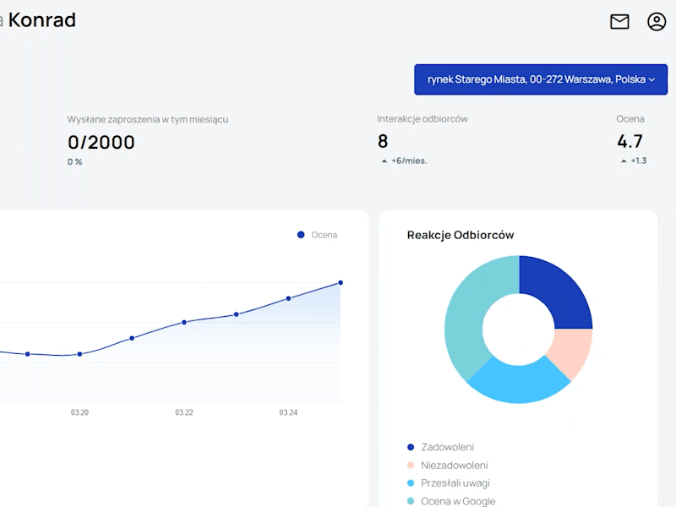Click the +6/mies. change indicator
The width and height of the screenshot is (676, 507).
[x=405, y=161]
